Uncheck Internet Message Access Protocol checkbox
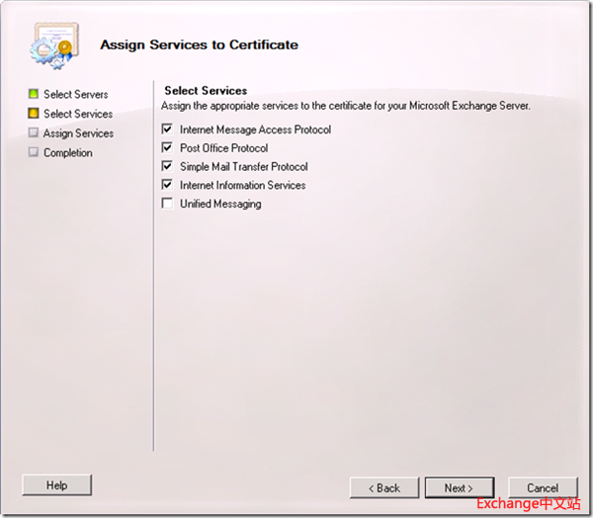 pos(169,129)
